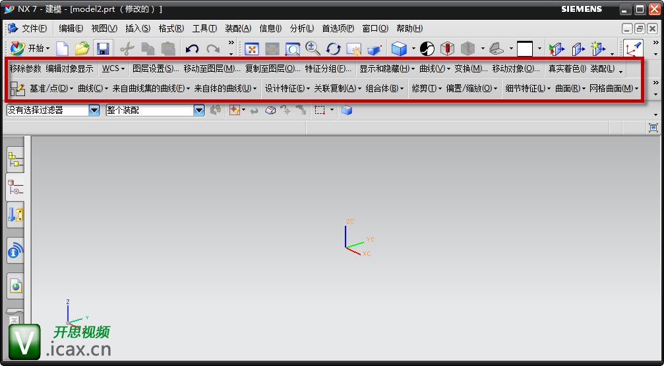Expand the 组合体 dropdown
Screen dimensions: 664x366
(384, 89)
